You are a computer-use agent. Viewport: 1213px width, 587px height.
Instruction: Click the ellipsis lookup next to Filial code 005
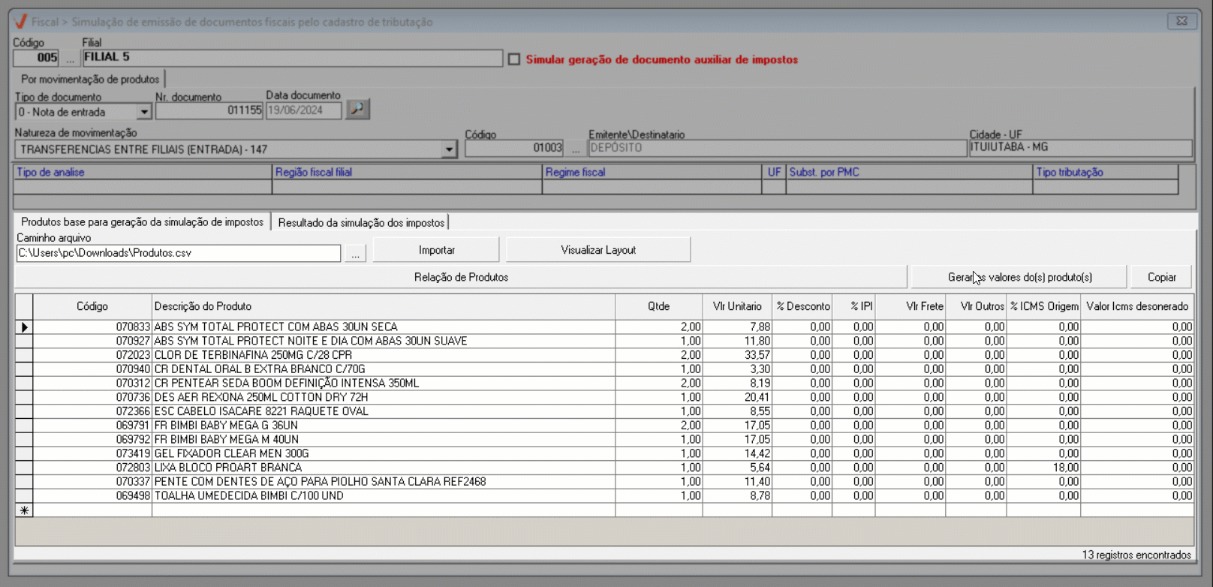coord(71,58)
